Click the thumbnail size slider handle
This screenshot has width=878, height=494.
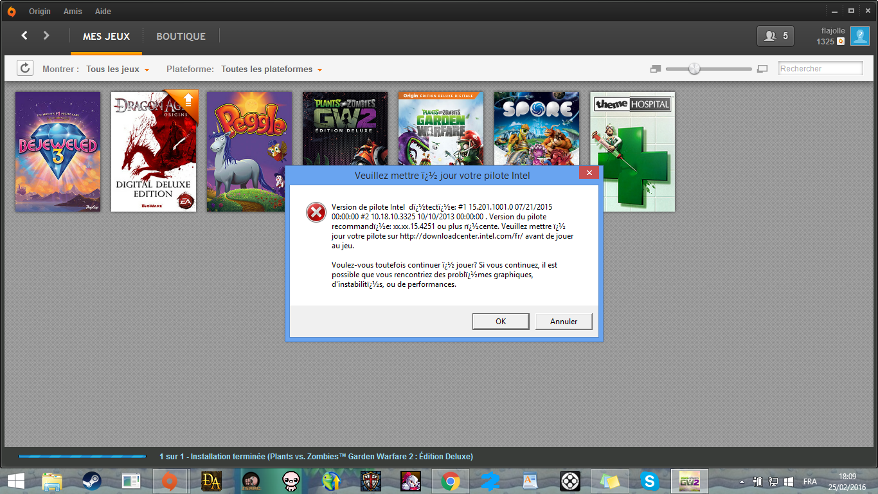(694, 69)
